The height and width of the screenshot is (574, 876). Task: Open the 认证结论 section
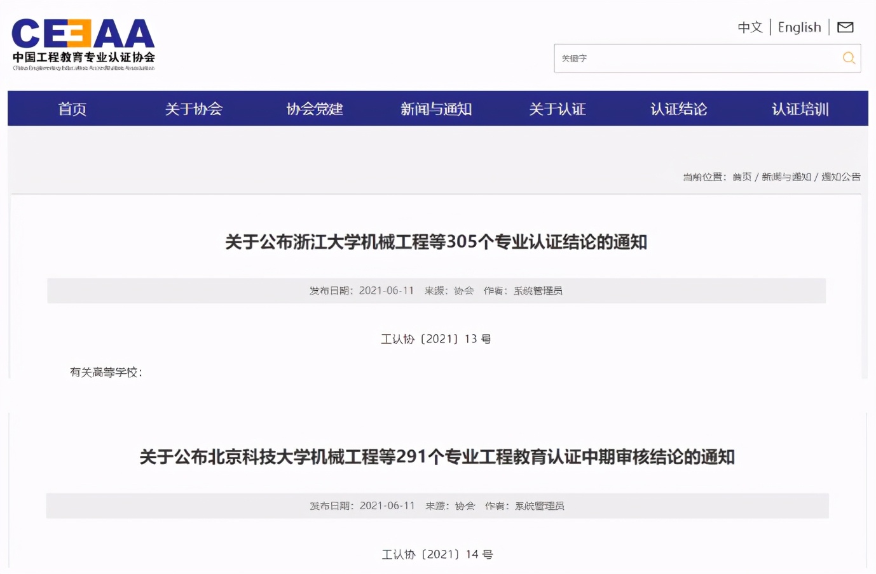coord(678,109)
